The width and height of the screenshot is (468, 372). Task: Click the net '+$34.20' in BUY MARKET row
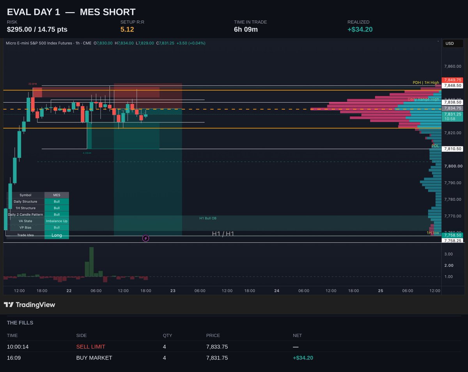(303, 358)
